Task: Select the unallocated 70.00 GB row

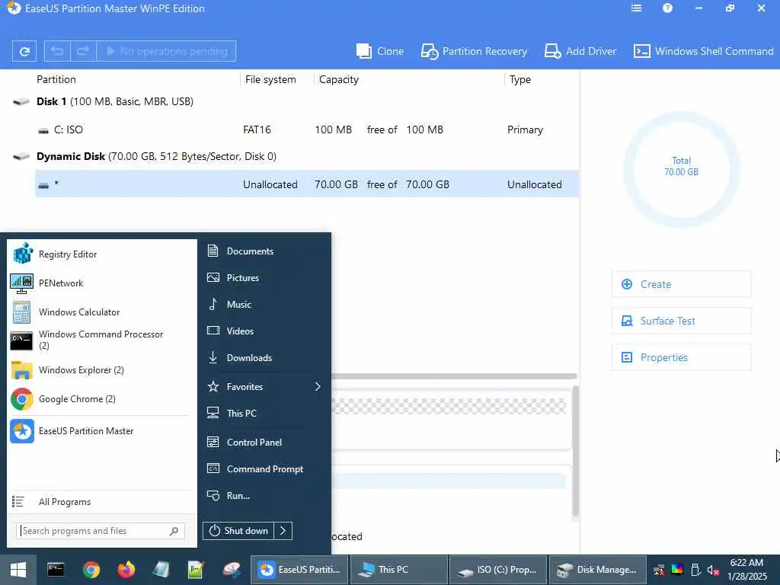Action: [306, 184]
